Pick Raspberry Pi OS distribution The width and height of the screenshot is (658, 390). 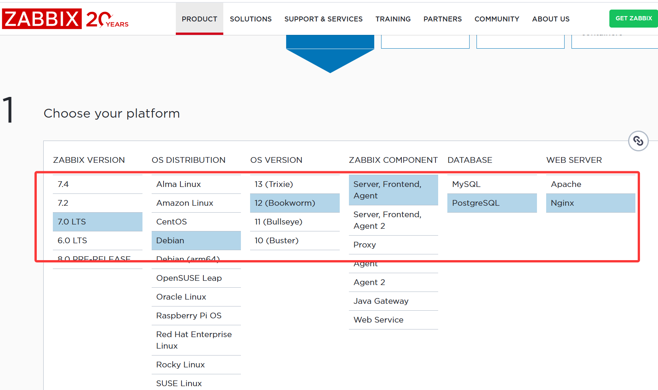point(196,316)
